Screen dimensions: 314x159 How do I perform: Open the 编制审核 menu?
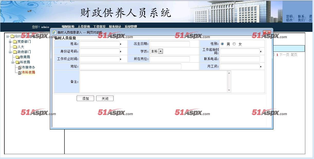[68, 26]
